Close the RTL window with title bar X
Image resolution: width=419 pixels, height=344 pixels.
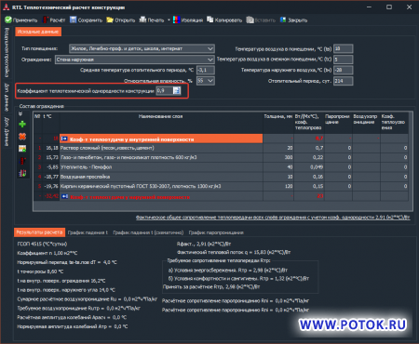[409, 7]
